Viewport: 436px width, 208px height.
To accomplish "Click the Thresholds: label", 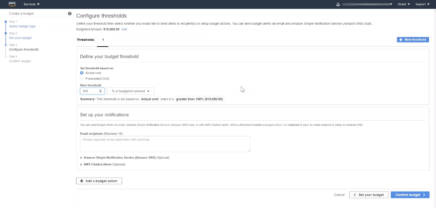I will [x=86, y=40].
